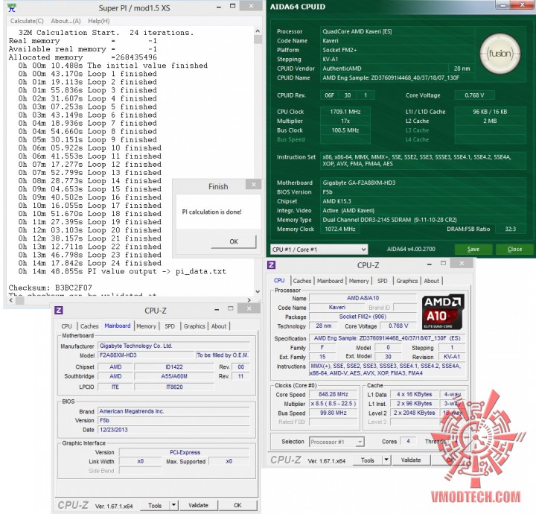This screenshot has width=536, height=514.
Task: Open the CPU #1 / Core #1 dropdown in AIDA64
Action: 319,250
